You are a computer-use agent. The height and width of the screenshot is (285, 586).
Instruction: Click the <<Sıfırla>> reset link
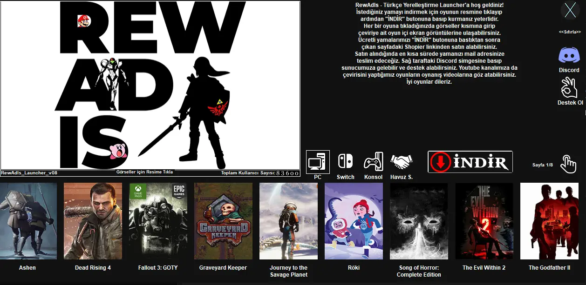pyautogui.click(x=570, y=32)
